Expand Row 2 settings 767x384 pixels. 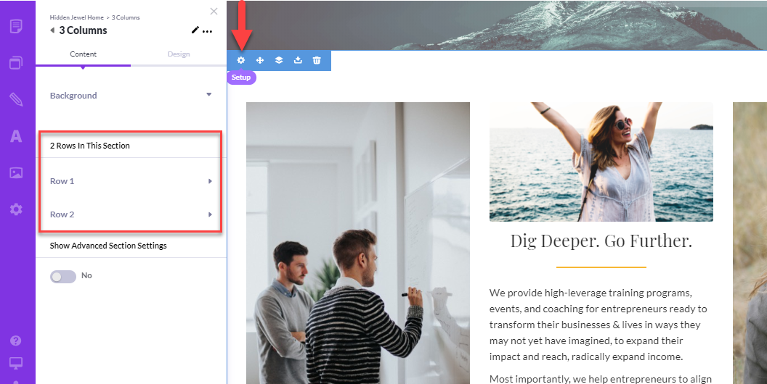(x=131, y=214)
